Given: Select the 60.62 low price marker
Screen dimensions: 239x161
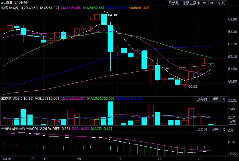Looking at the screenshot, I should [x=193, y=87].
